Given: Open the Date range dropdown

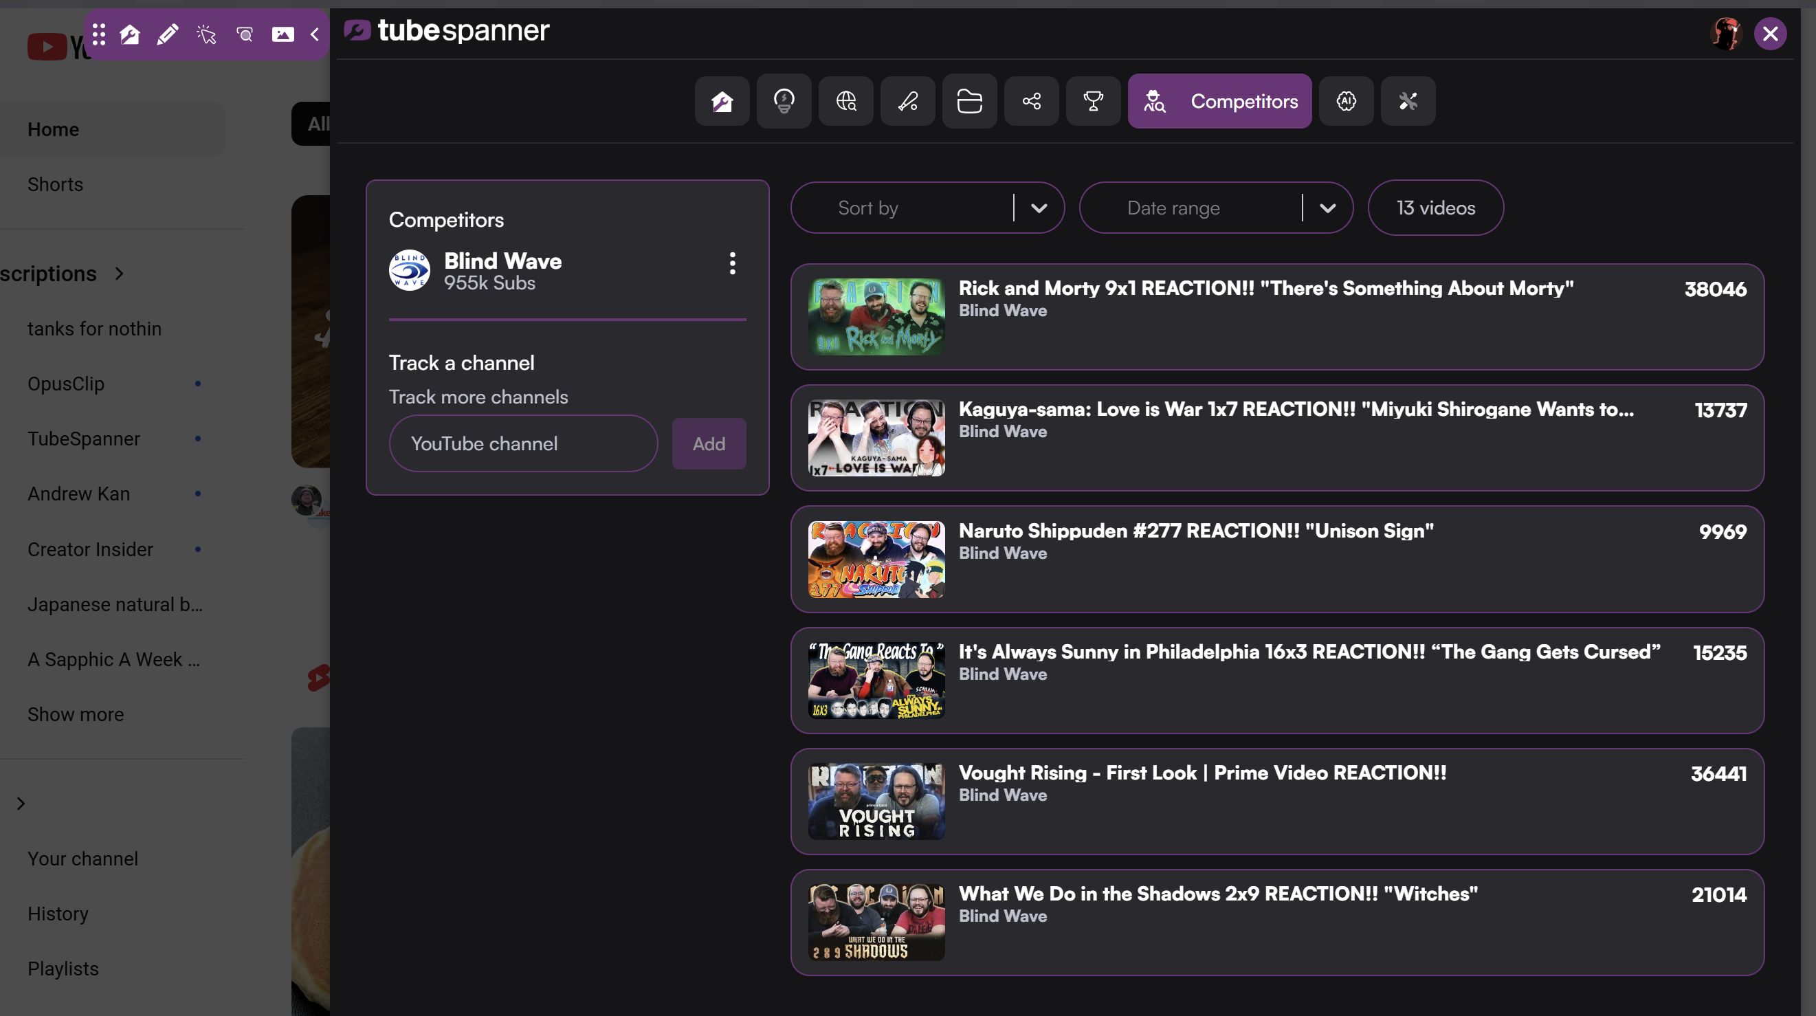Looking at the screenshot, I should tap(1217, 208).
